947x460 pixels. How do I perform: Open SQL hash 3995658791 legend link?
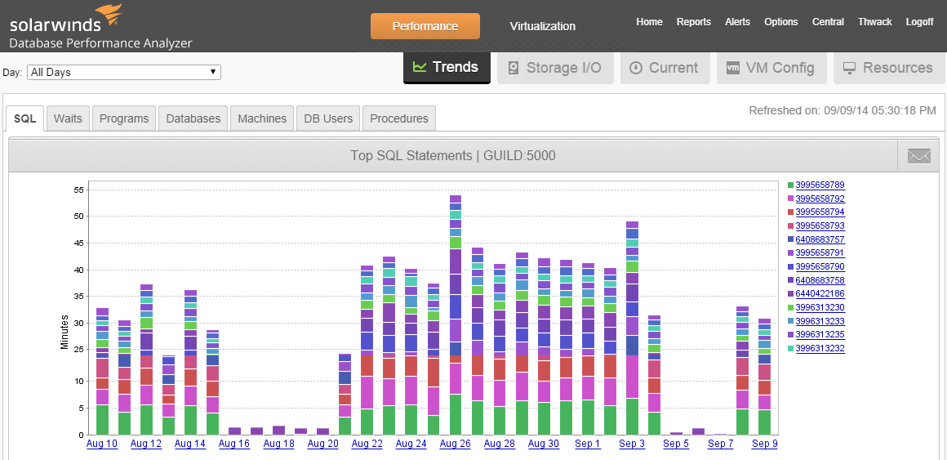(820, 253)
